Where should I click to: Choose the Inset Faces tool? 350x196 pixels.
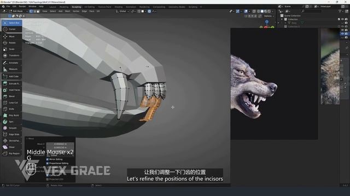click(x=12, y=90)
